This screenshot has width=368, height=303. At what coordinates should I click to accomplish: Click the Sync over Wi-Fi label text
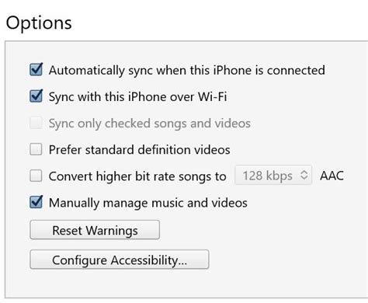pyautogui.click(x=137, y=97)
